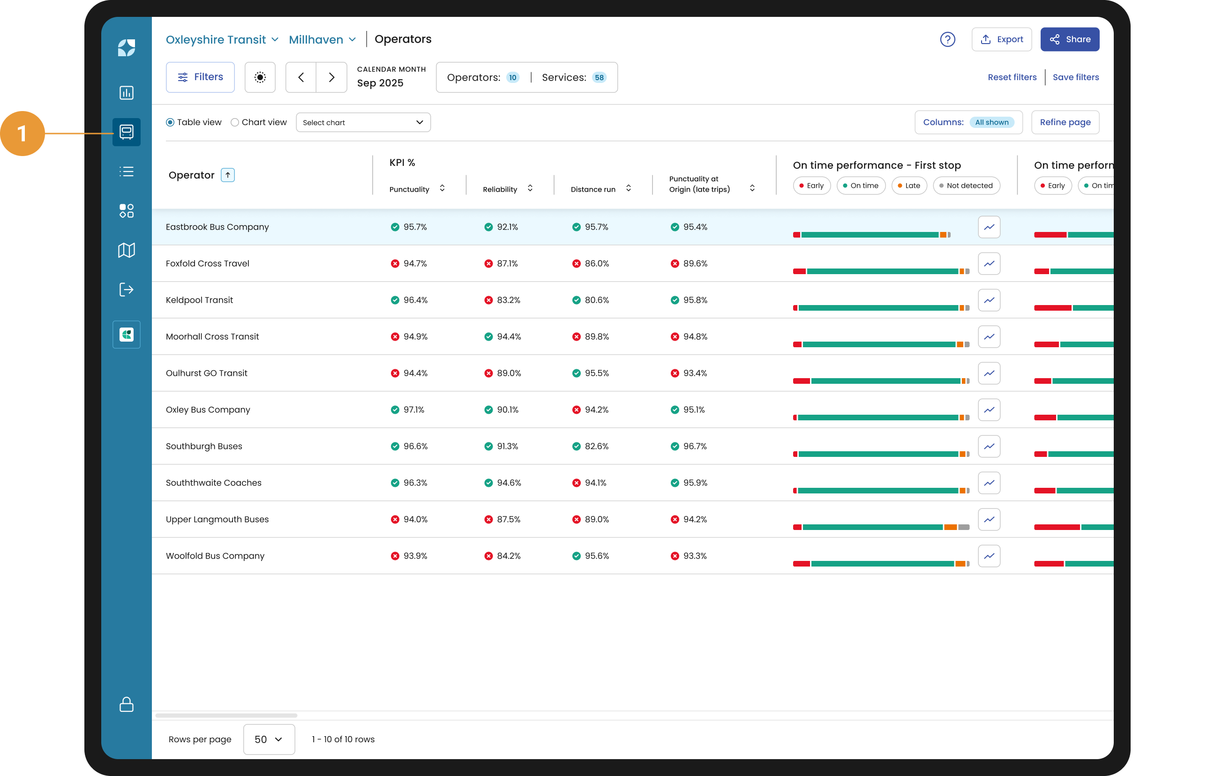This screenshot has width=1215, height=776.
Task: Go to the next calendar month
Action: click(331, 77)
